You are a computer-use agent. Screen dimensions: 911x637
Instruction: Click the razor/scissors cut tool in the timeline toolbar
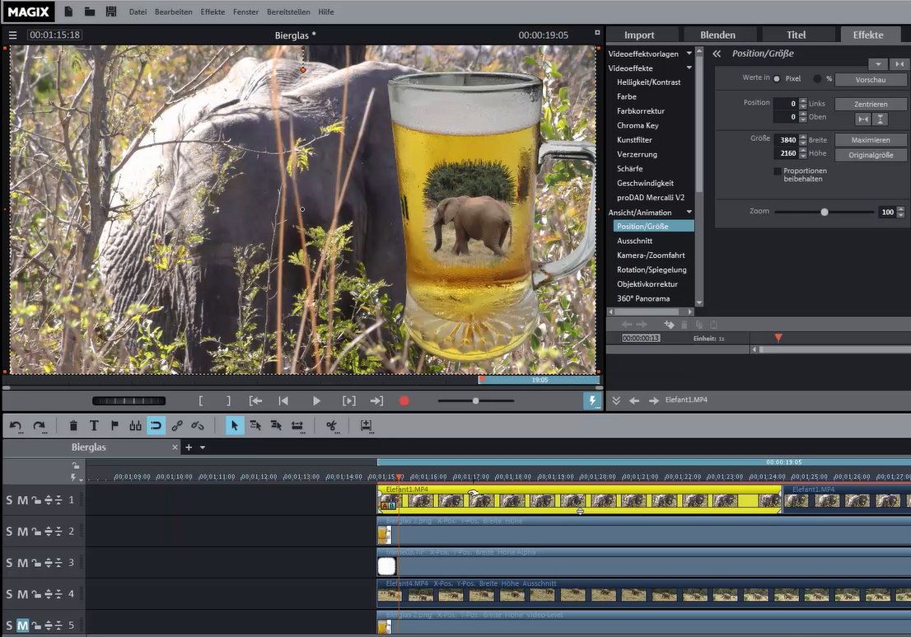coord(332,426)
